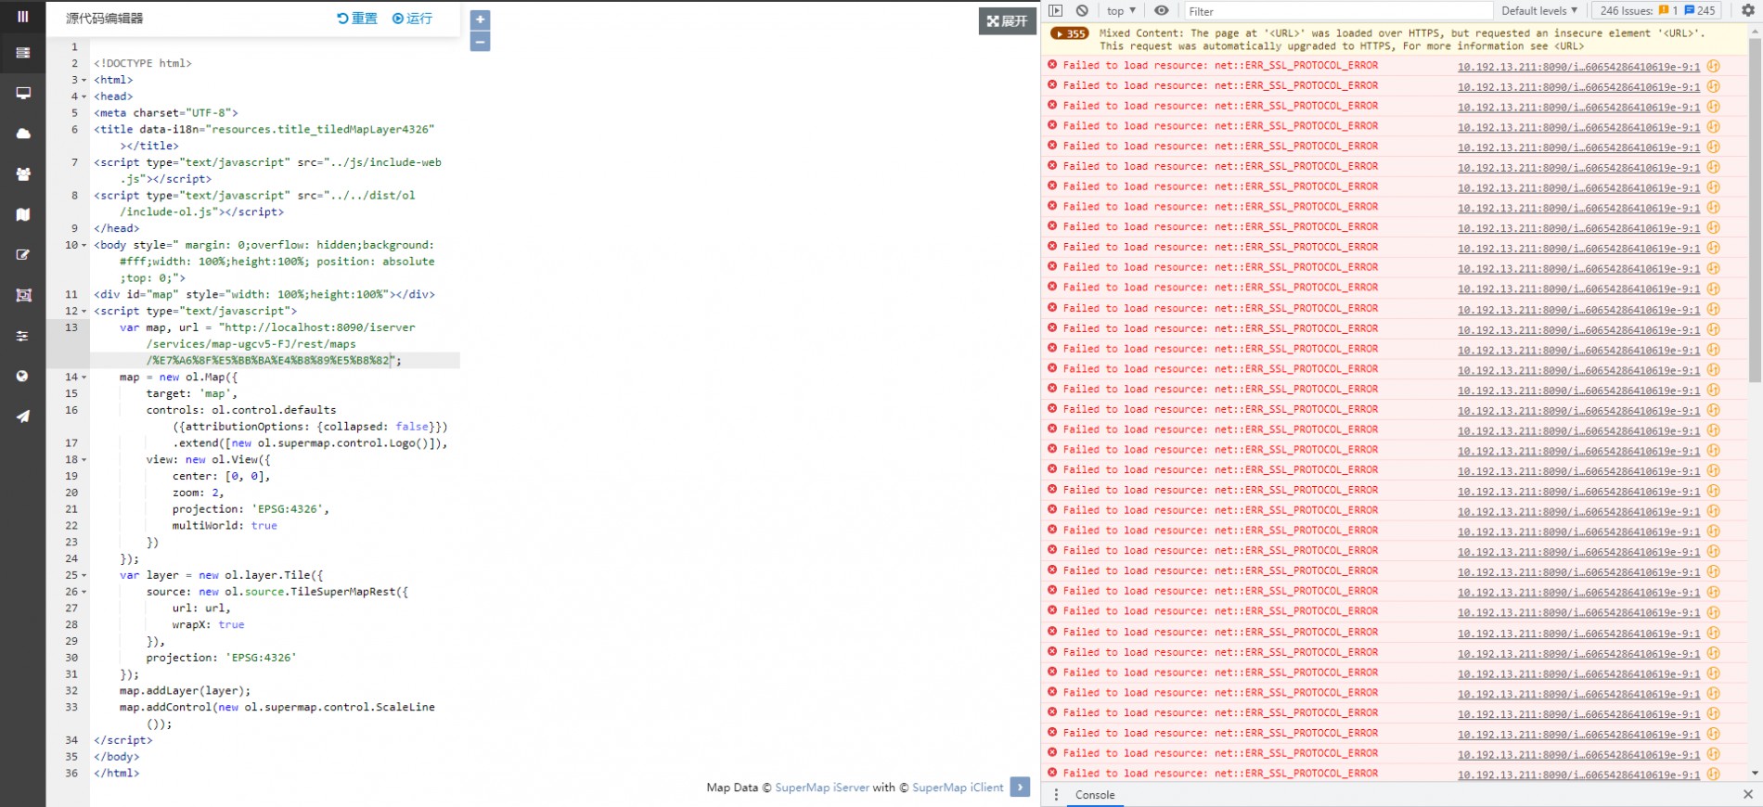Open the Default levels dropdown
Viewport: 1763px width, 807px height.
1539,11
